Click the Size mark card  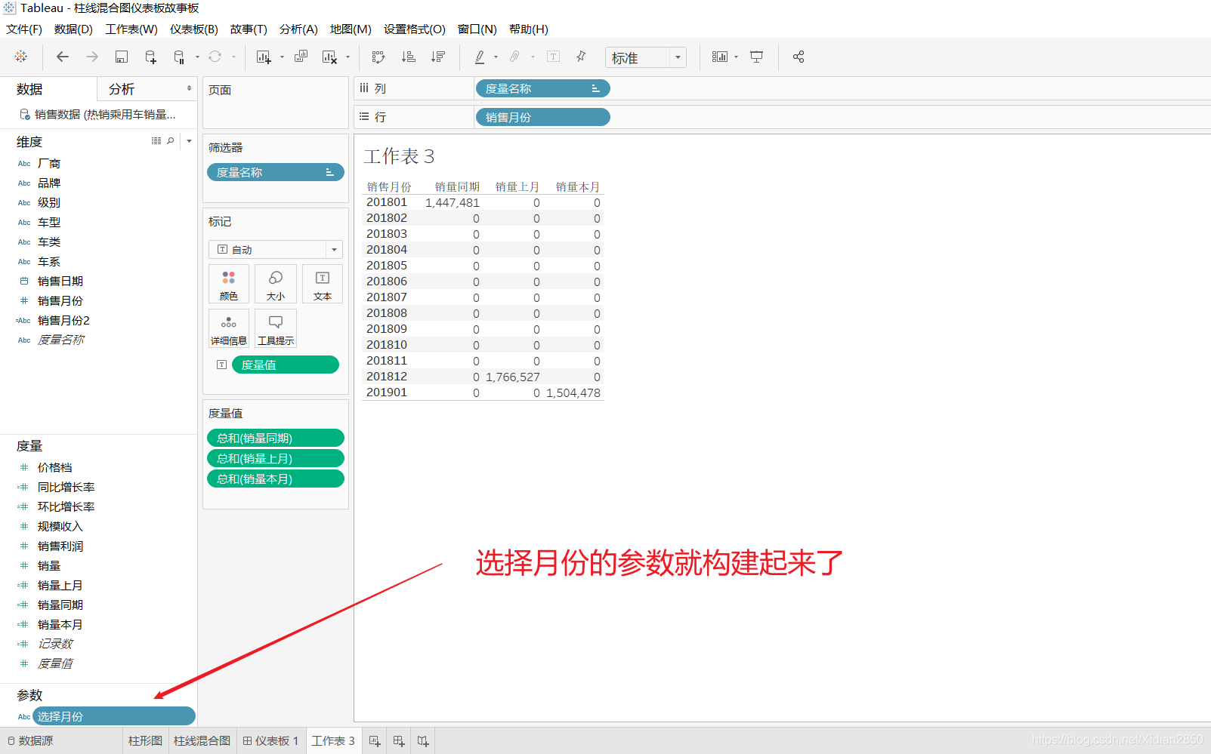pos(276,284)
